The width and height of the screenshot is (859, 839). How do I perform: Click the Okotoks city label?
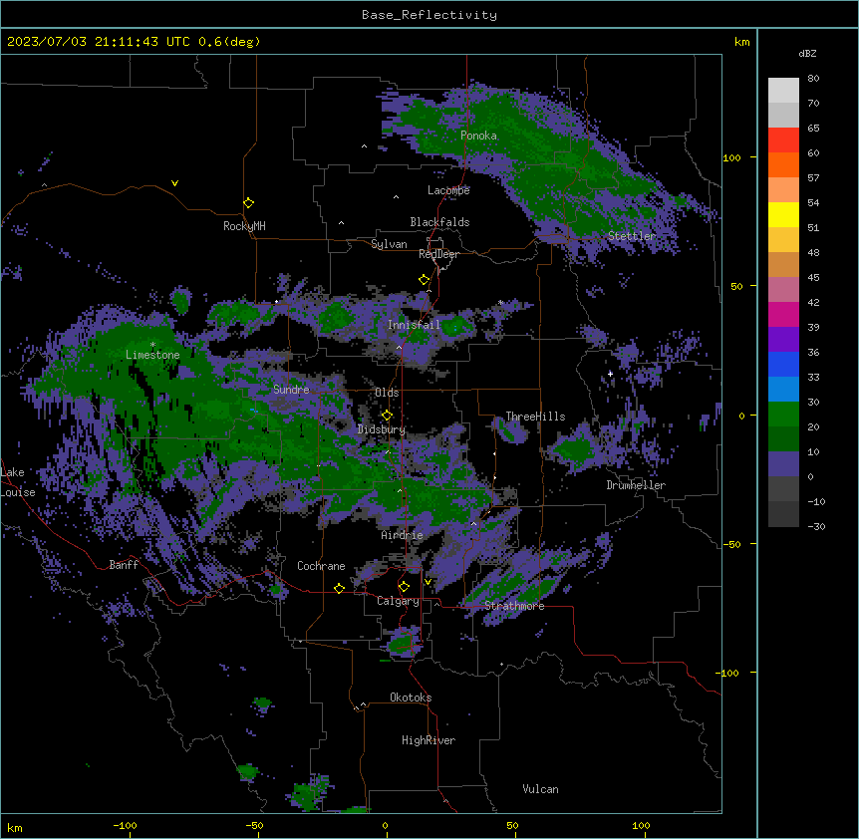(x=411, y=698)
